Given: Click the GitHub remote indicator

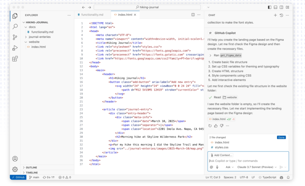Looking at the screenshot, I should (x=18, y=177).
